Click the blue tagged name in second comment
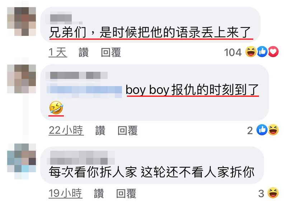This screenshot has width=287, height=202. click(84, 90)
